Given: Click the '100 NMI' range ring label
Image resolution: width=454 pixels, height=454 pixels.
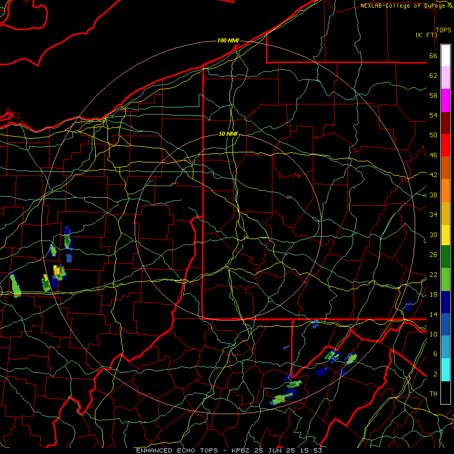Looking at the screenshot, I should coord(228,40).
